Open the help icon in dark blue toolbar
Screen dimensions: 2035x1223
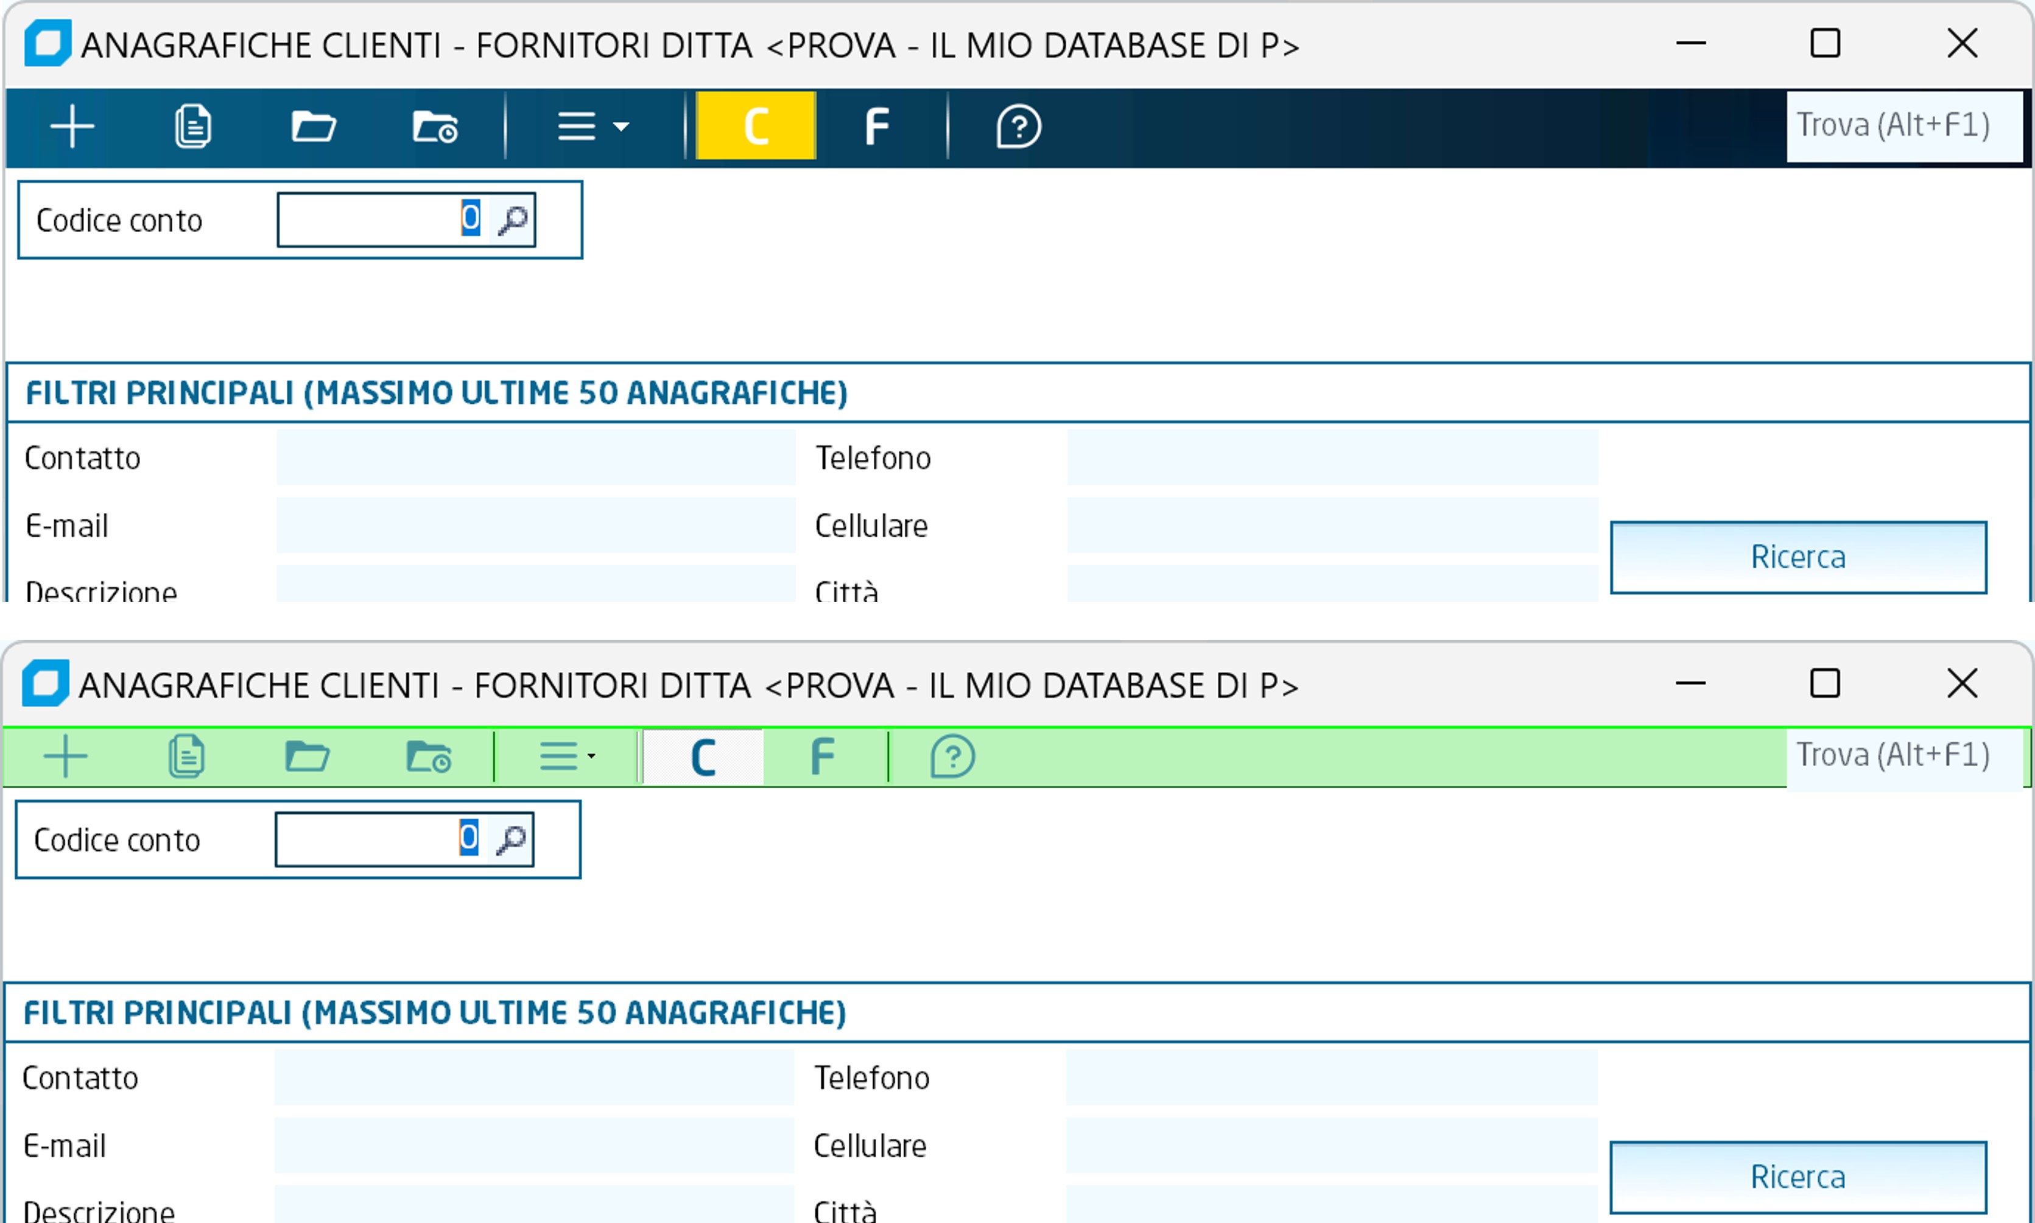coord(1018,127)
